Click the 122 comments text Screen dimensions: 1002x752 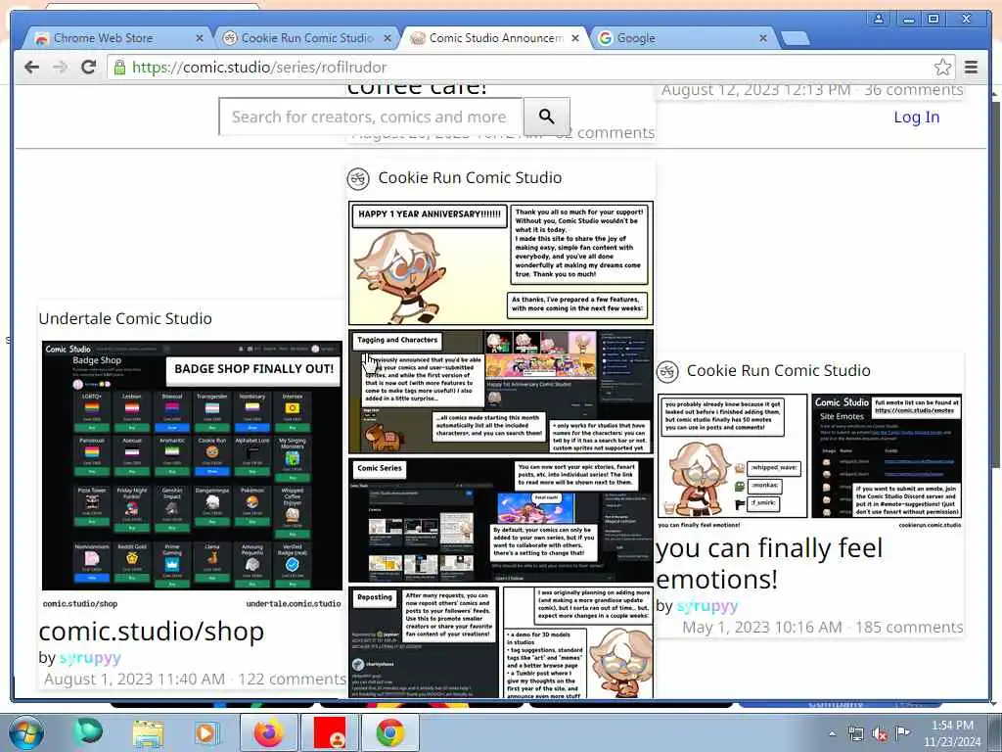coord(292,680)
